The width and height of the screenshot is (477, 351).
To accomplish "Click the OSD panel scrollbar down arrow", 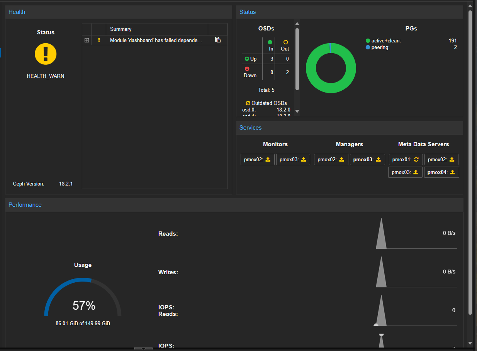I will click(x=297, y=111).
